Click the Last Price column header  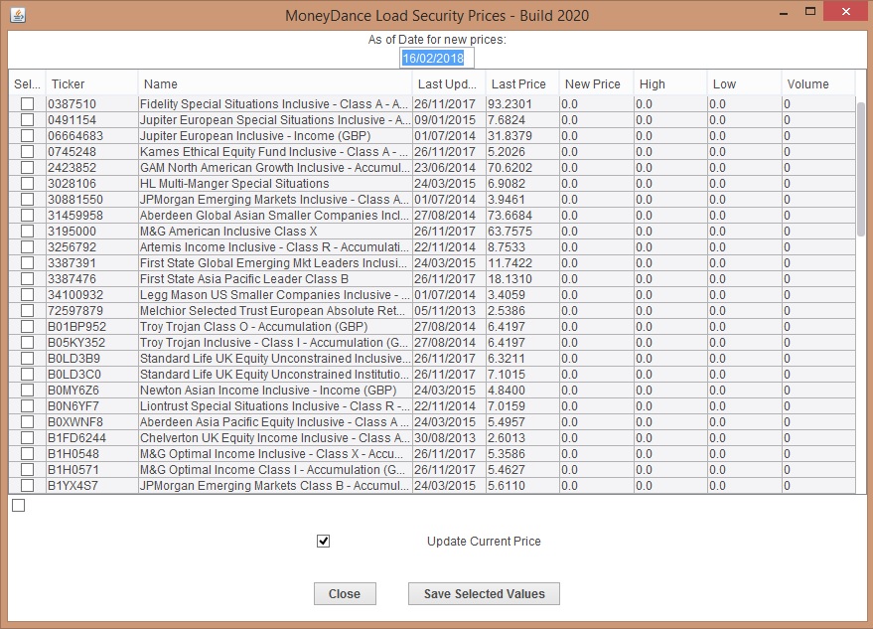click(x=522, y=84)
